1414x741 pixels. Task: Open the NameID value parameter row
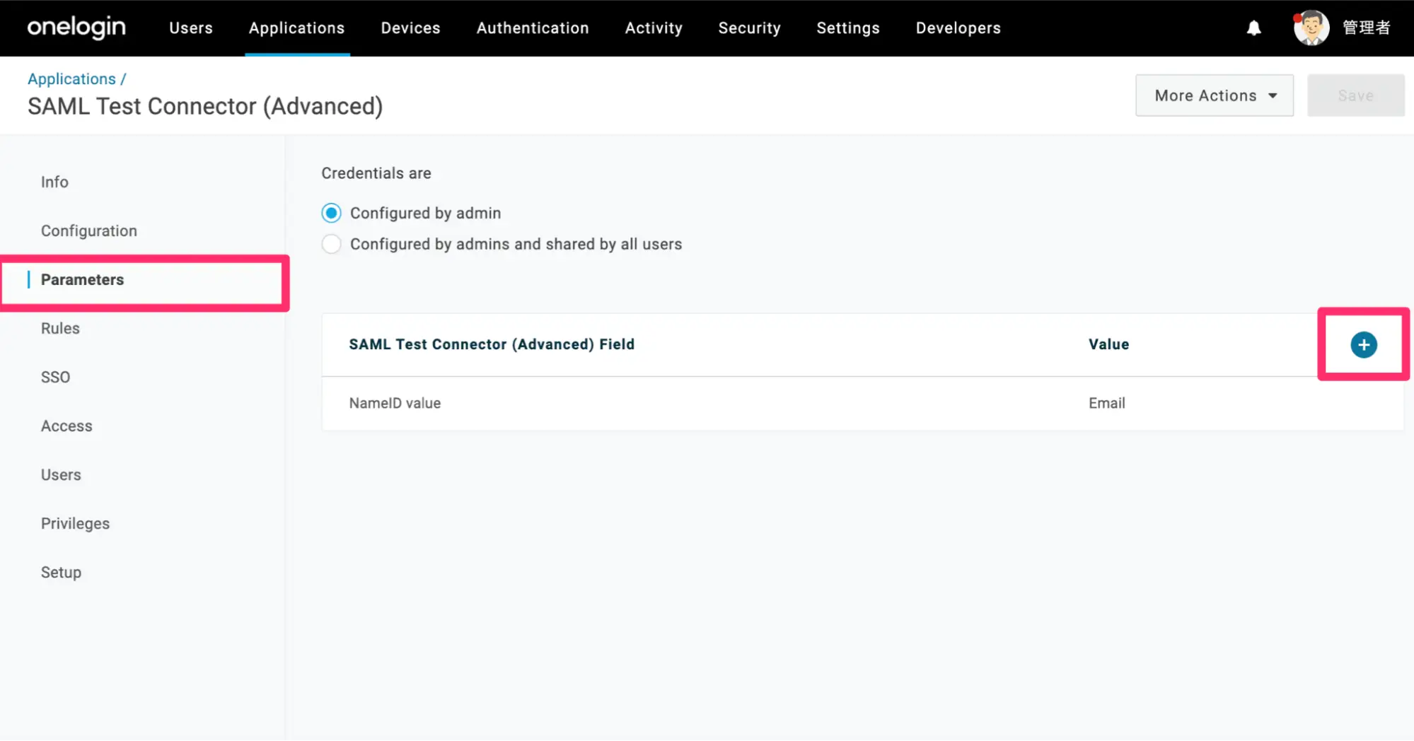pyautogui.click(x=395, y=403)
